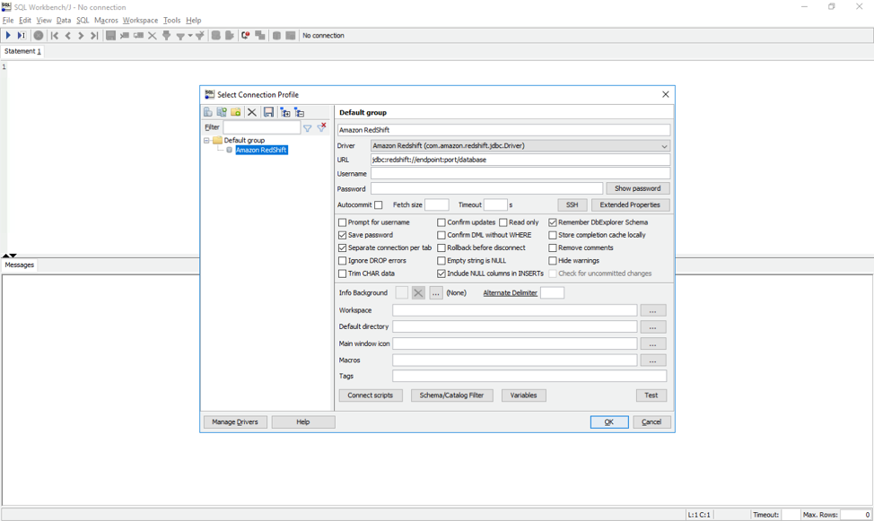Reset the profile filter funnel with red X
The image size is (874, 521).
[x=321, y=127]
